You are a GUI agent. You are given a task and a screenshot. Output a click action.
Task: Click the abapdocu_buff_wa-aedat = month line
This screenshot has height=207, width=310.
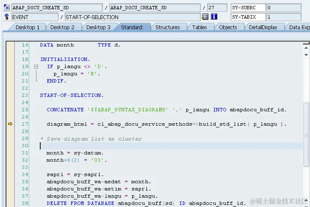[99, 182]
